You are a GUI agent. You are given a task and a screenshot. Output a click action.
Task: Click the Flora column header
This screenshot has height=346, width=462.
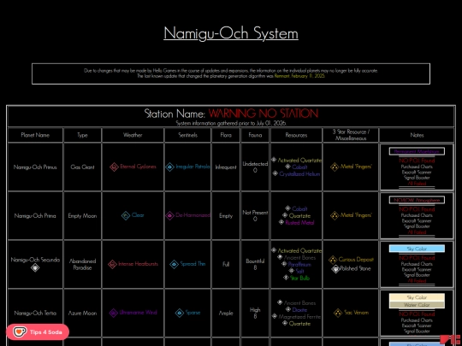coord(226,135)
